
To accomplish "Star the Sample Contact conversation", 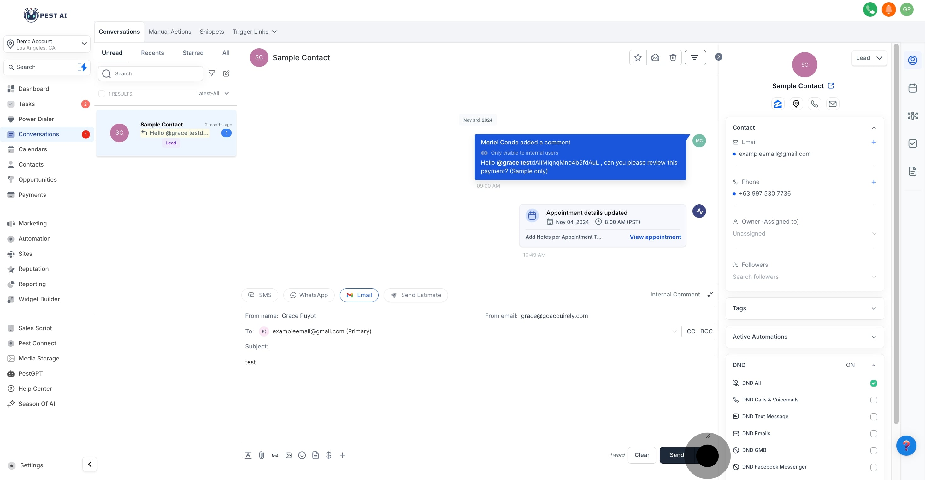I will [x=638, y=57].
